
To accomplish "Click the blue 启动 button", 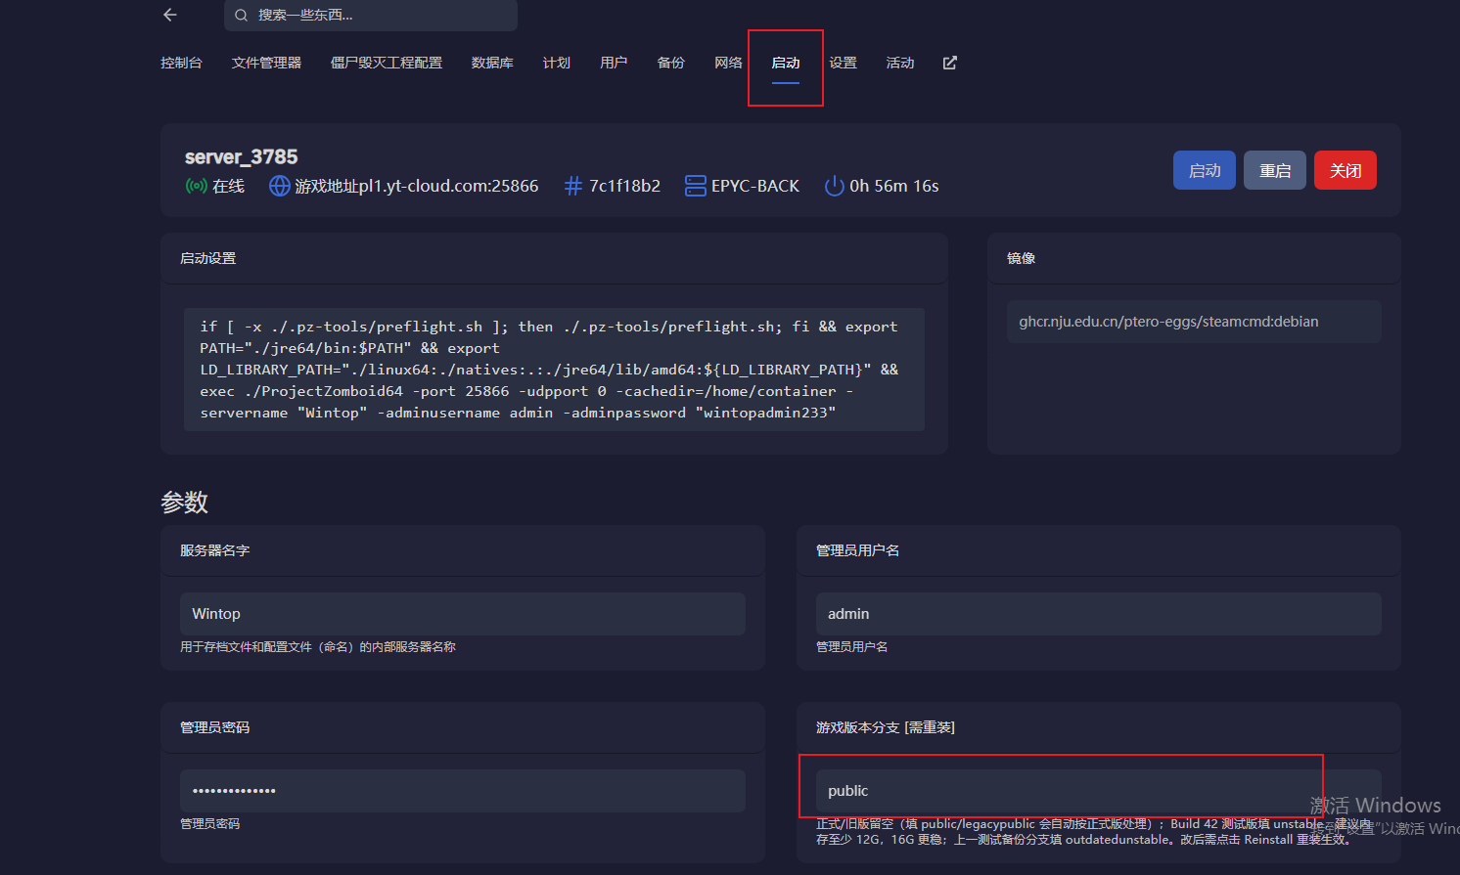I will [x=1204, y=170].
